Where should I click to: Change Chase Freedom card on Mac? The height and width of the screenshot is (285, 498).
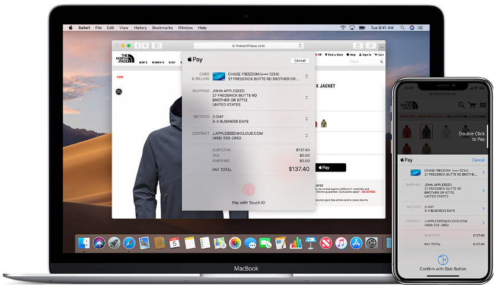[307, 76]
